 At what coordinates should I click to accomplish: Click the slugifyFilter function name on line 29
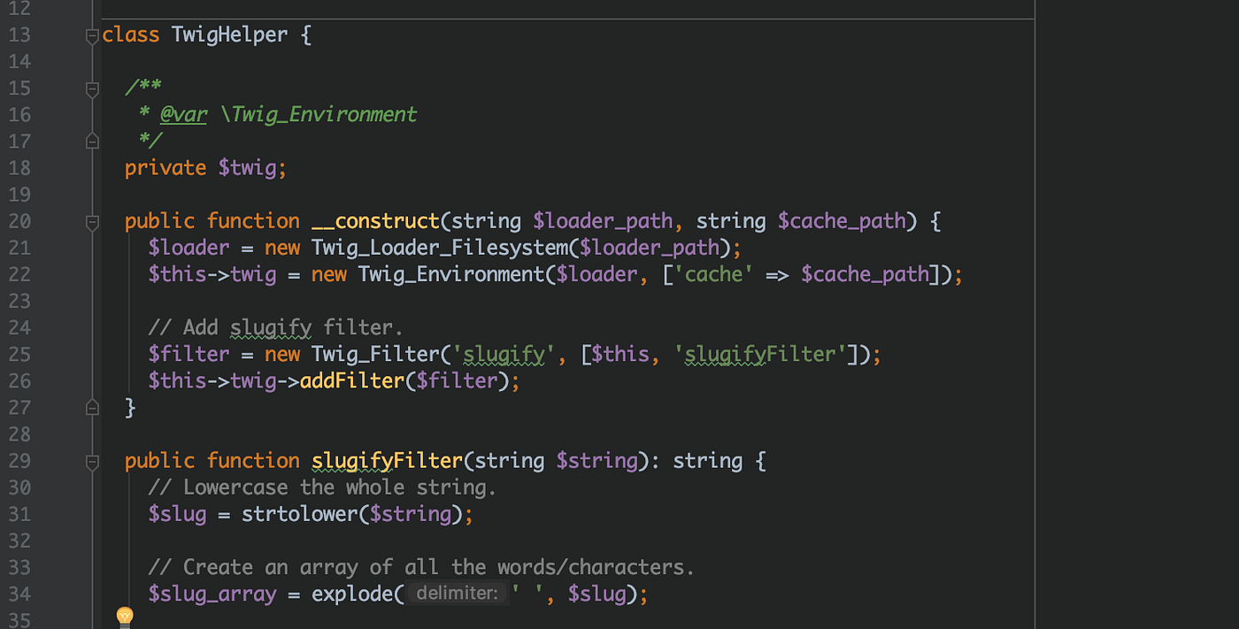click(387, 460)
